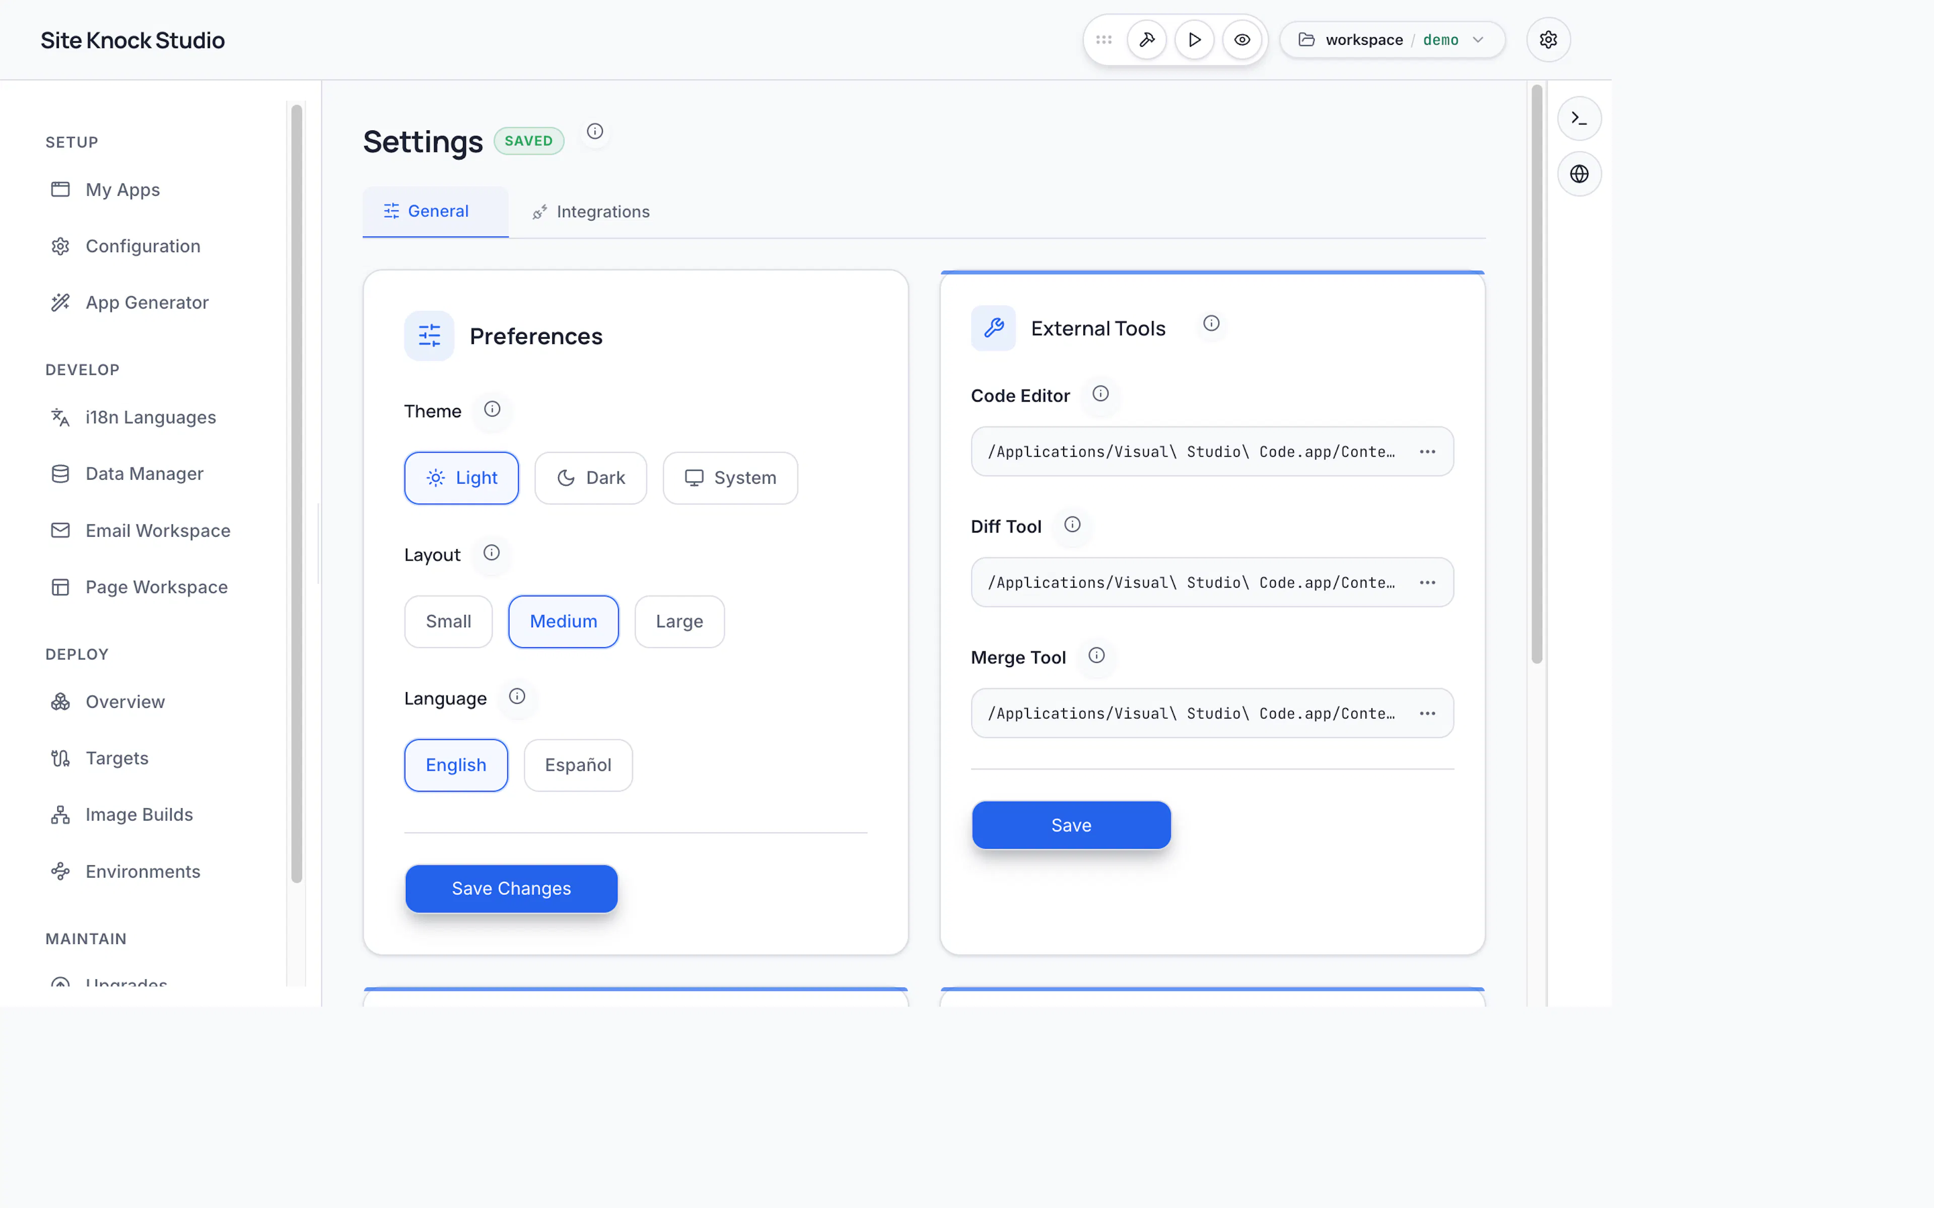The height and width of the screenshot is (1208, 1934).
Task: Browse Diff Tool path with ellipsis button
Action: click(1427, 583)
